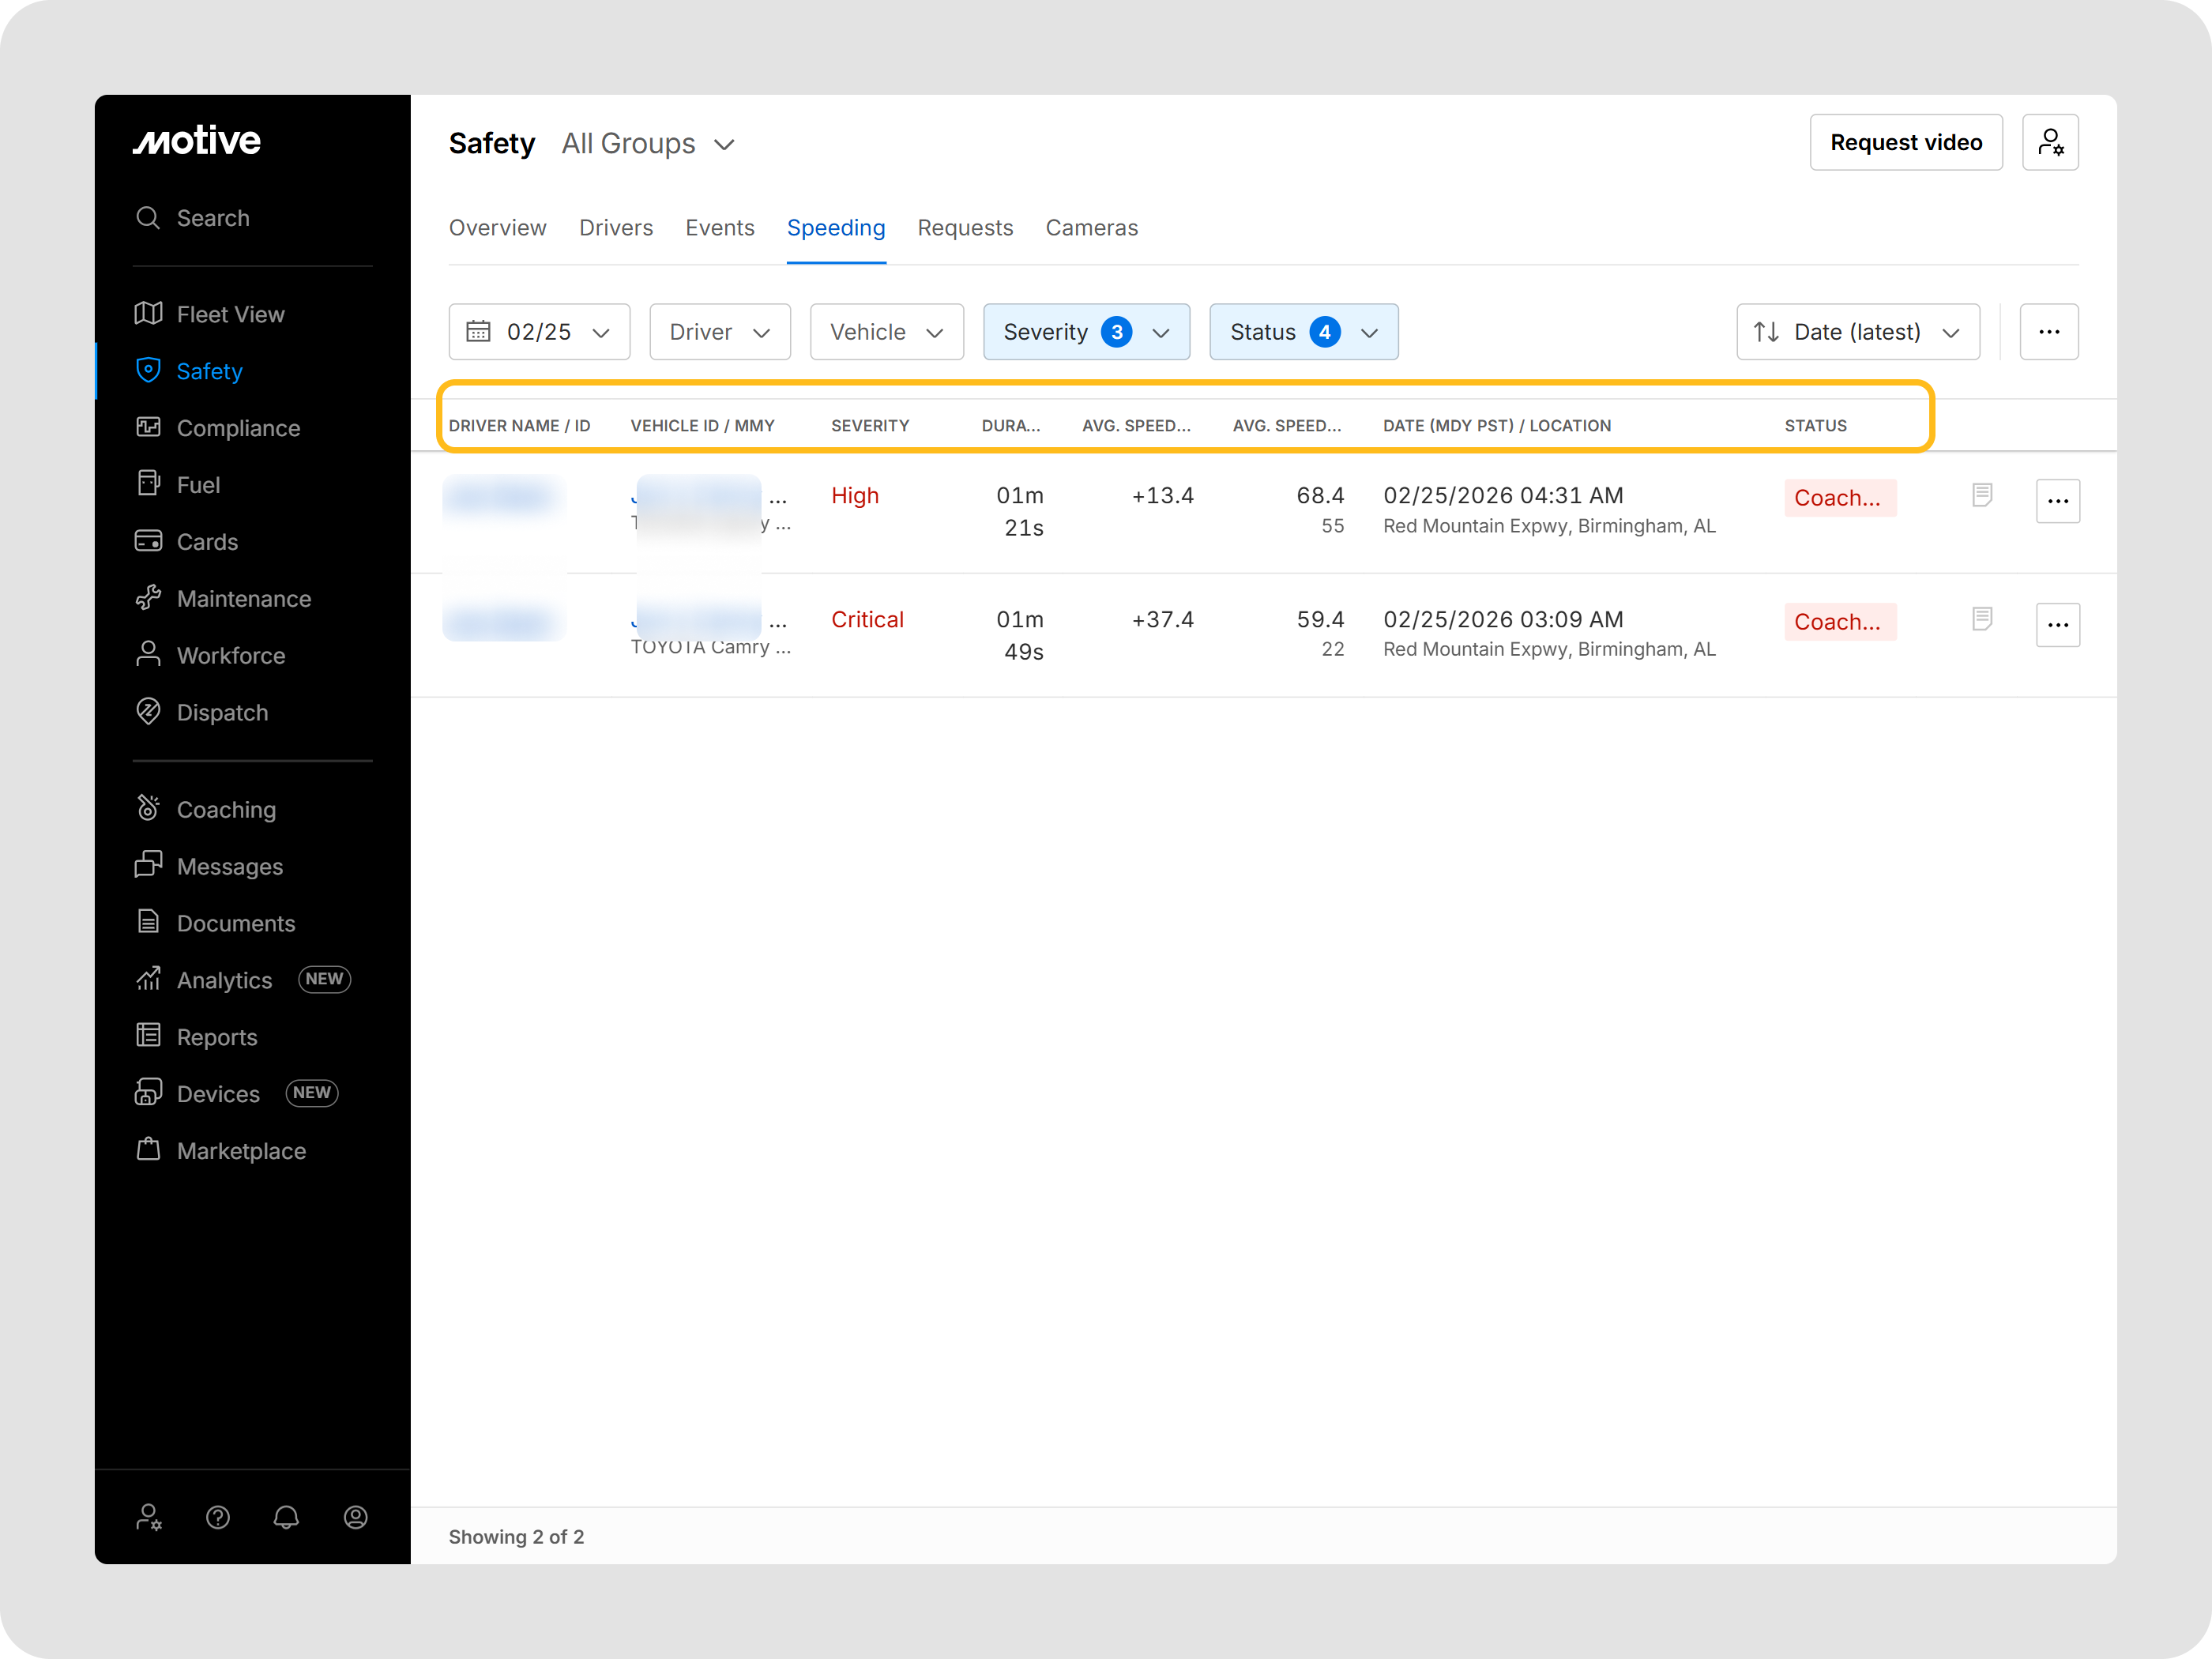Image resolution: width=2212 pixels, height=1659 pixels.
Task: Open more options for Critical event row
Action: pyautogui.click(x=2057, y=625)
